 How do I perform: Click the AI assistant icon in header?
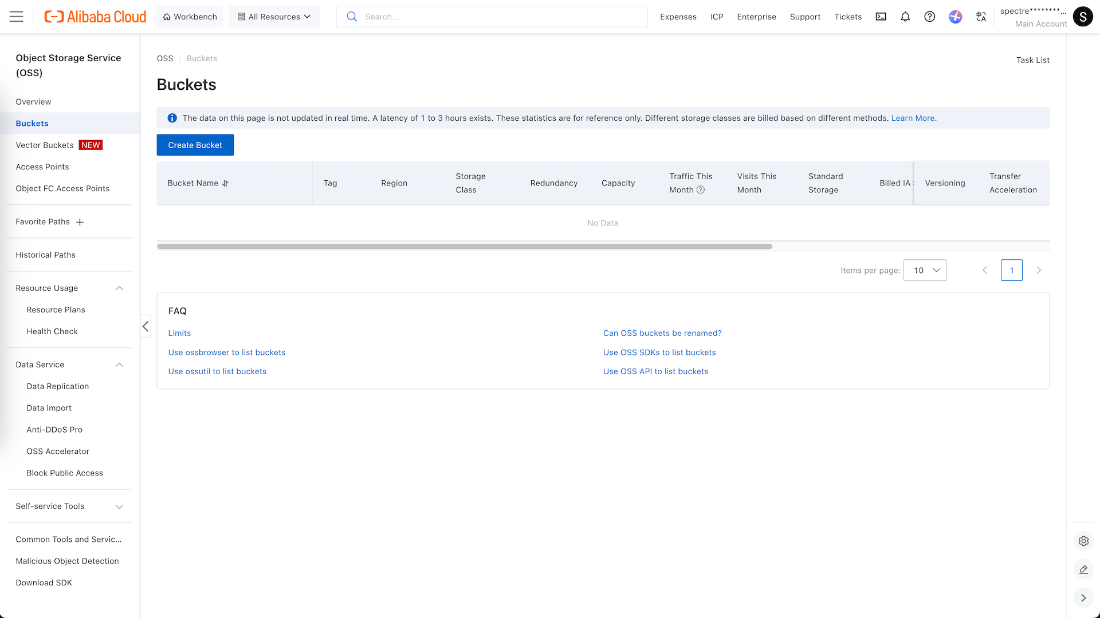pyautogui.click(x=956, y=17)
